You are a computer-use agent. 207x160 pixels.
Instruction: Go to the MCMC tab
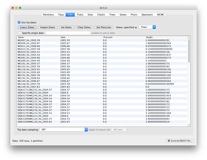[x=161, y=14]
